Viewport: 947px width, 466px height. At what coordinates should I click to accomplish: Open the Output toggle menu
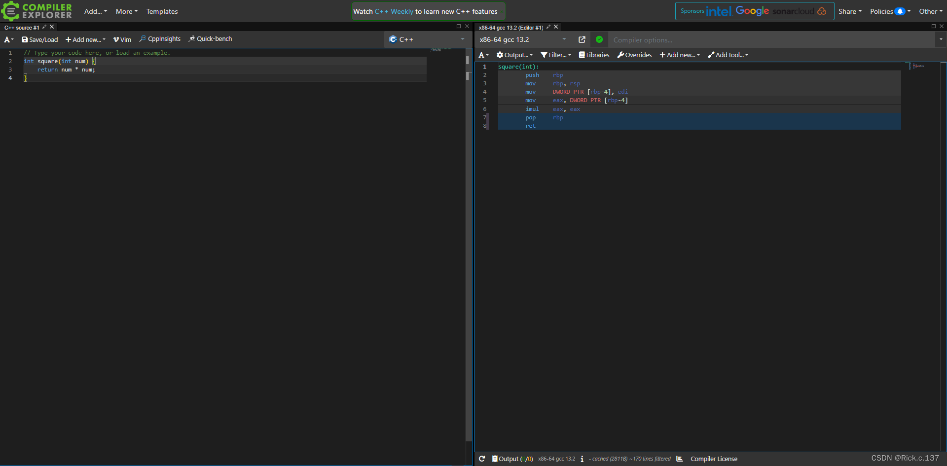514,55
